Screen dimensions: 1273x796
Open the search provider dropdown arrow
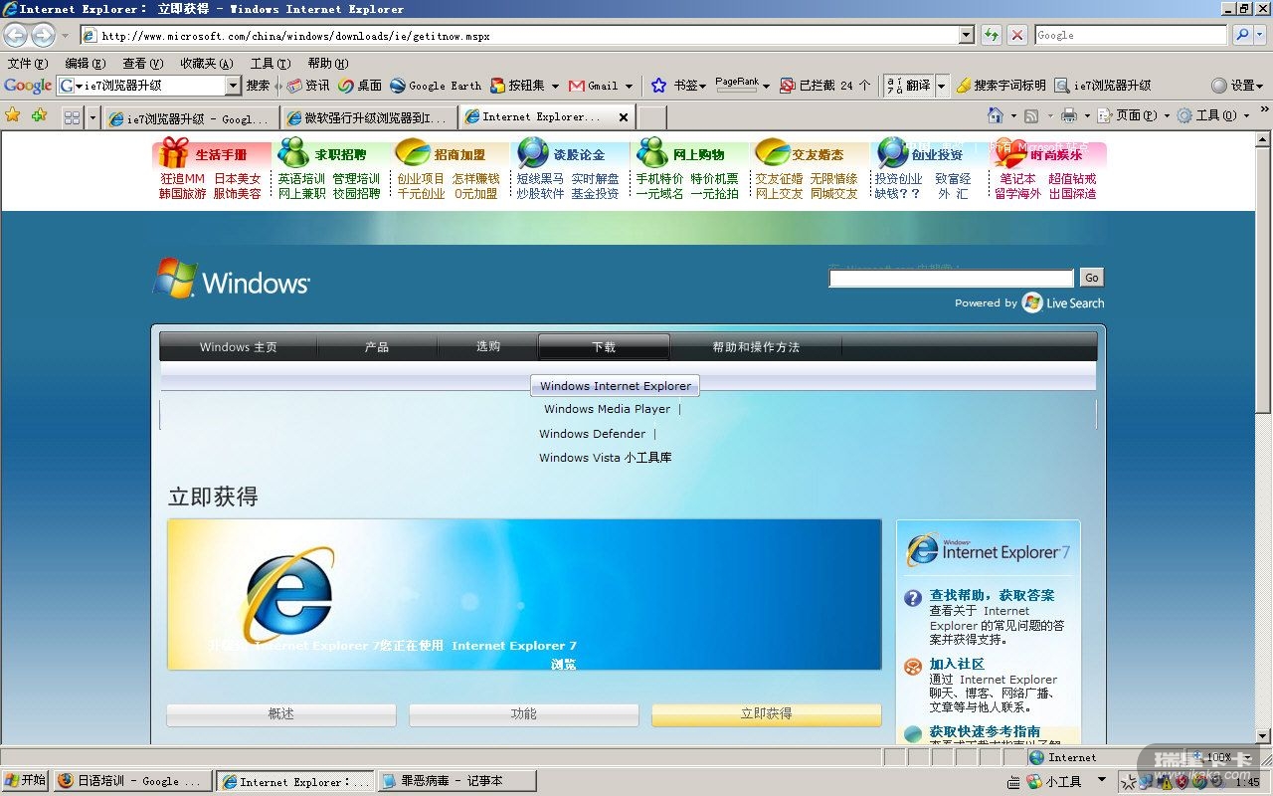[1262, 35]
